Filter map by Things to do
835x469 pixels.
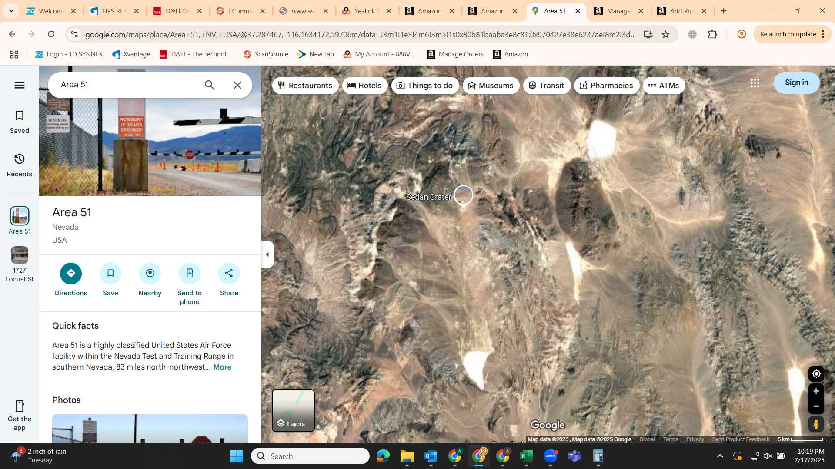425,86
